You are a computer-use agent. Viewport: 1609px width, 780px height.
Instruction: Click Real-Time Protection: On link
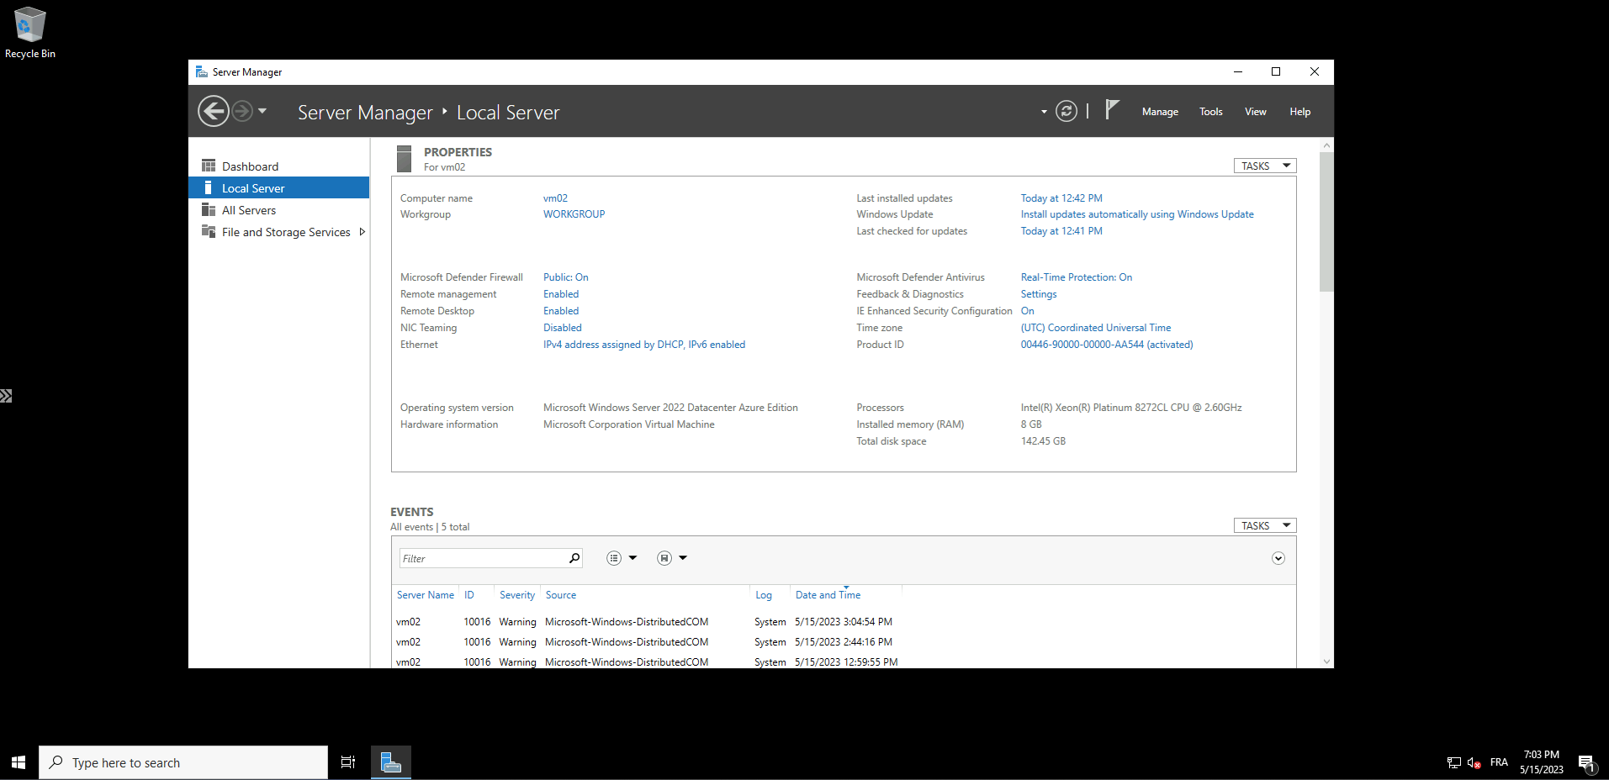1077,277
